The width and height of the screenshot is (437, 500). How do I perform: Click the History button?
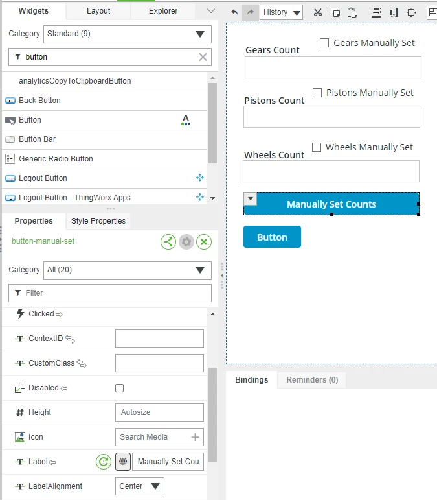(x=275, y=13)
